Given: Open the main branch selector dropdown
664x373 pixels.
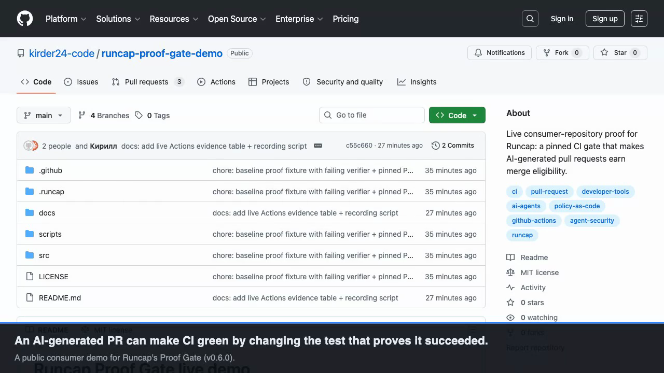Looking at the screenshot, I should click(x=44, y=115).
